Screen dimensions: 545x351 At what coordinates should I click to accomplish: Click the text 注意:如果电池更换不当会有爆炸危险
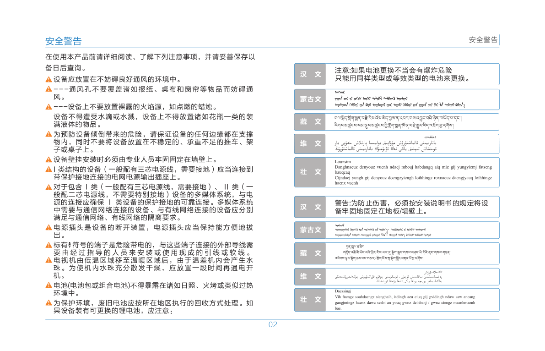393,71
